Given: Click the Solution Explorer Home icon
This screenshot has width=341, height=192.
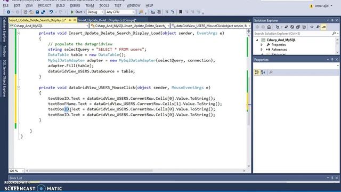Looking at the screenshot, I should coord(269,27).
